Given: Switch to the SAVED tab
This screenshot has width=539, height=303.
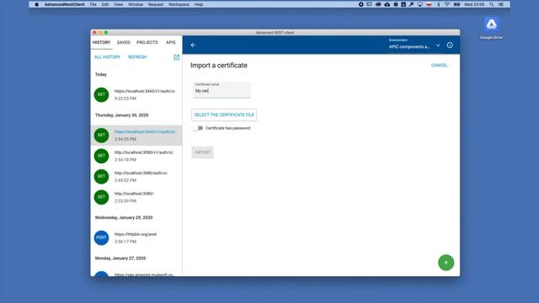Looking at the screenshot, I should [124, 42].
